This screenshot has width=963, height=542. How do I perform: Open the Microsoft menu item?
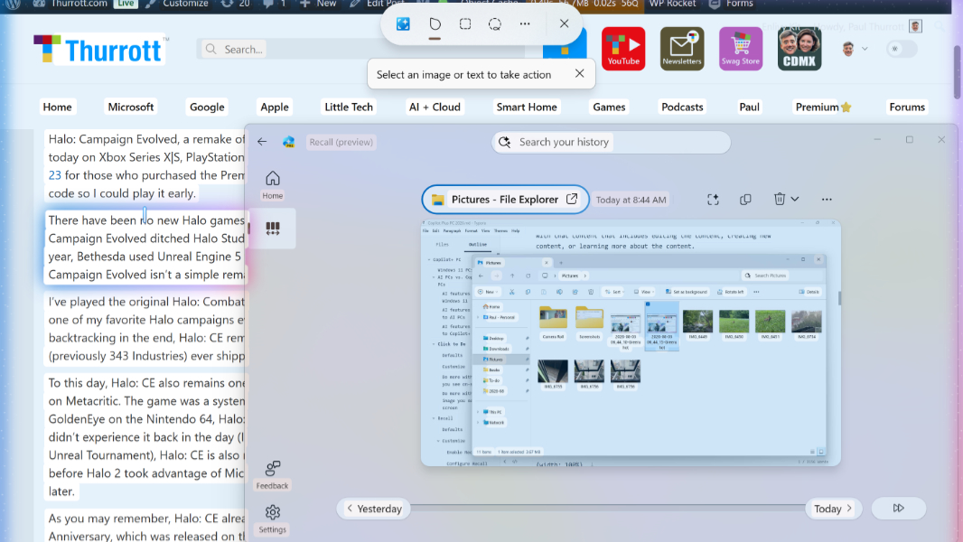[131, 107]
